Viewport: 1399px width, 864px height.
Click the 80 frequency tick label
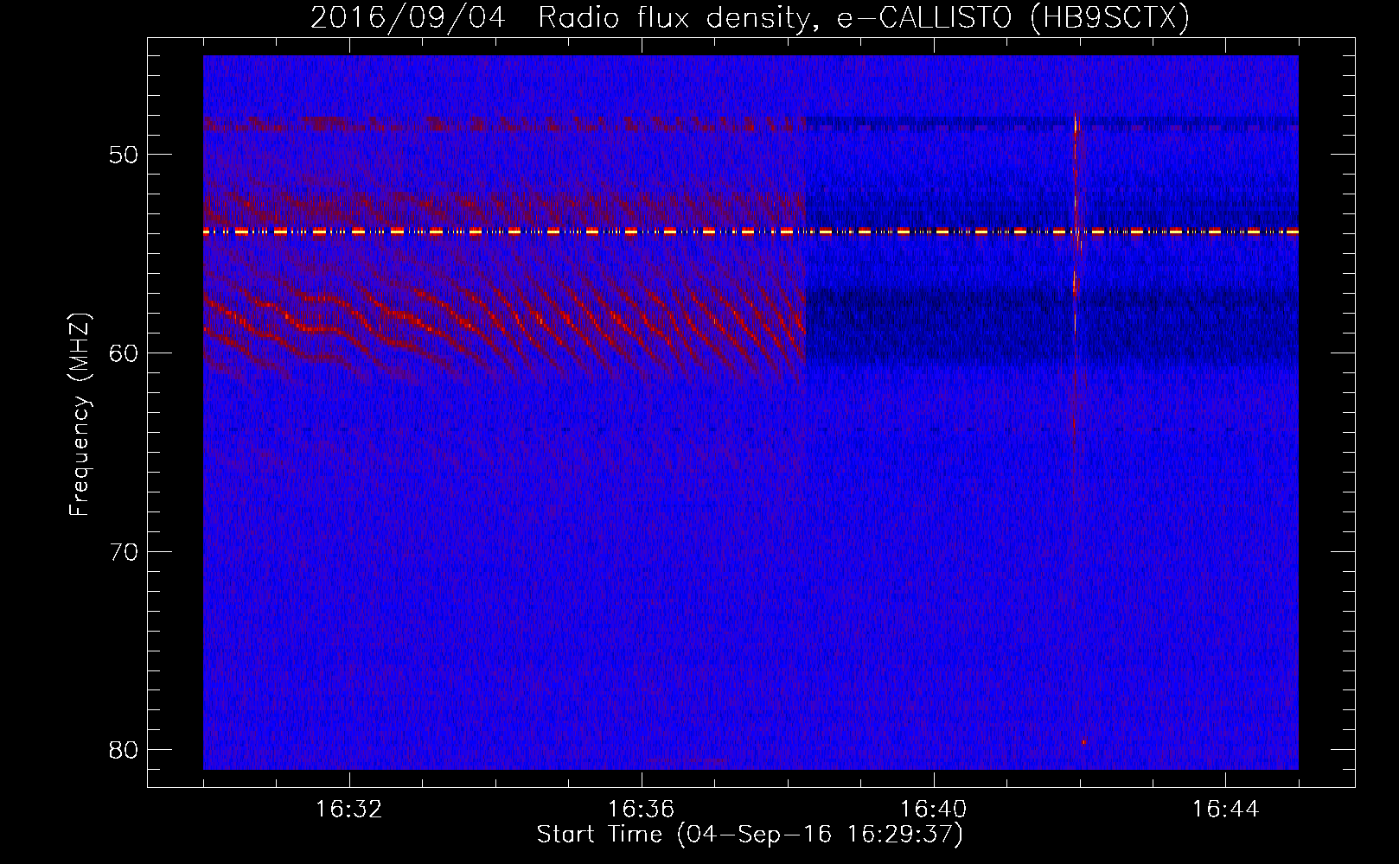(x=125, y=749)
